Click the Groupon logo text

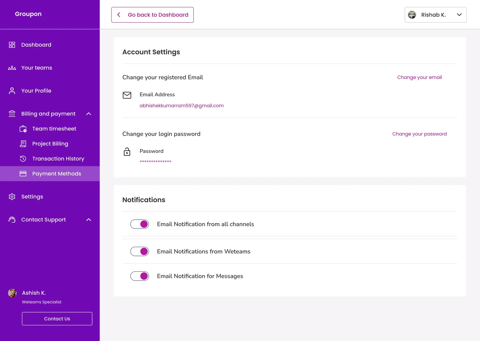coord(28,14)
